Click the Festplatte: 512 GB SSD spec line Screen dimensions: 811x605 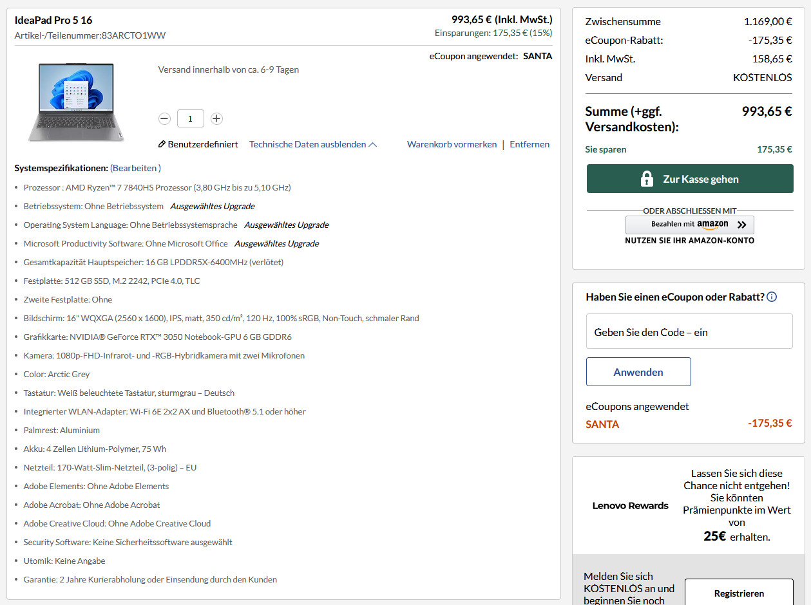pos(111,281)
